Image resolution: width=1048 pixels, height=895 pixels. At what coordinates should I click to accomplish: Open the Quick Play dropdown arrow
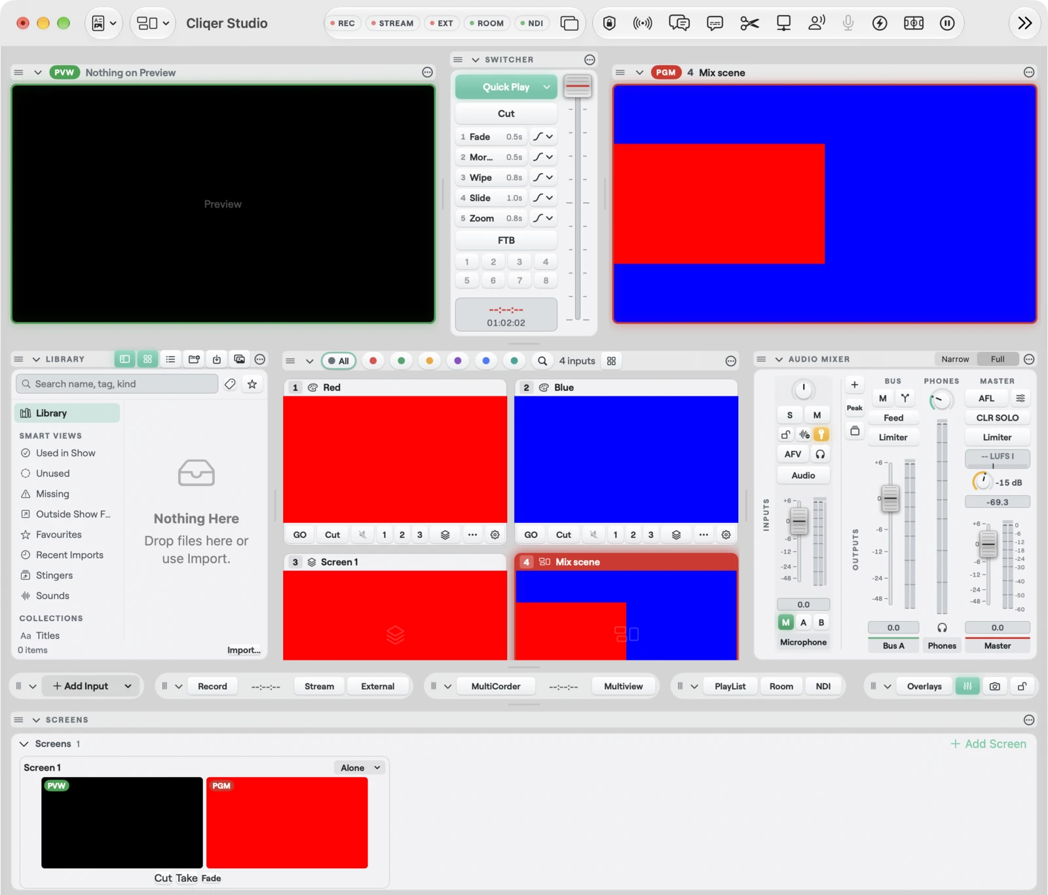coord(546,87)
